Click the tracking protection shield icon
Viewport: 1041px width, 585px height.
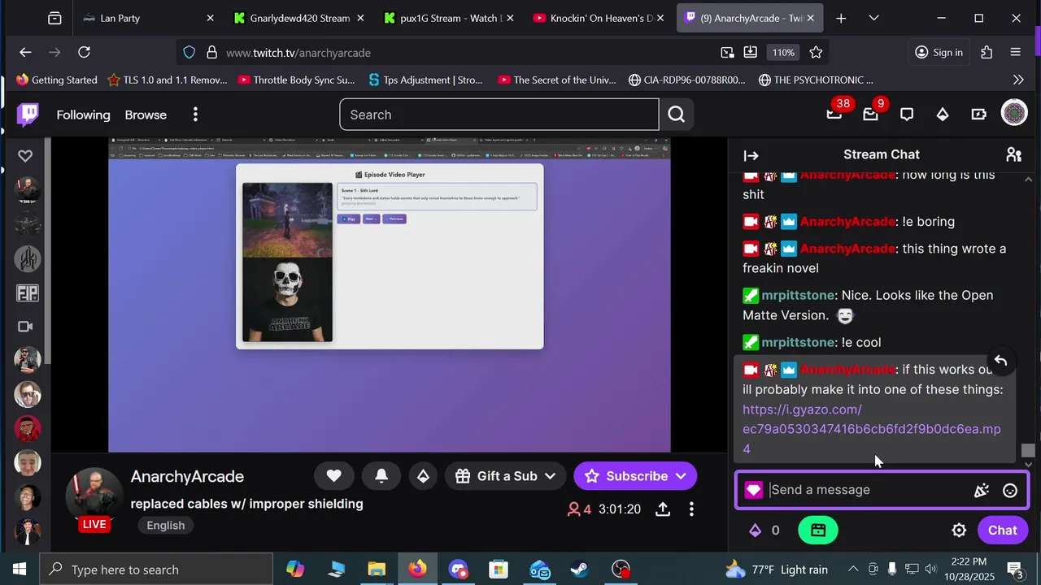coord(189,52)
